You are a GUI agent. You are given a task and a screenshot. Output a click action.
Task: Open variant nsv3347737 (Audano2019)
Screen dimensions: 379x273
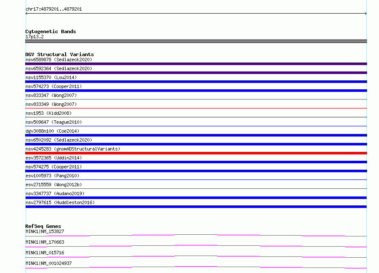[x=55, y=193]
